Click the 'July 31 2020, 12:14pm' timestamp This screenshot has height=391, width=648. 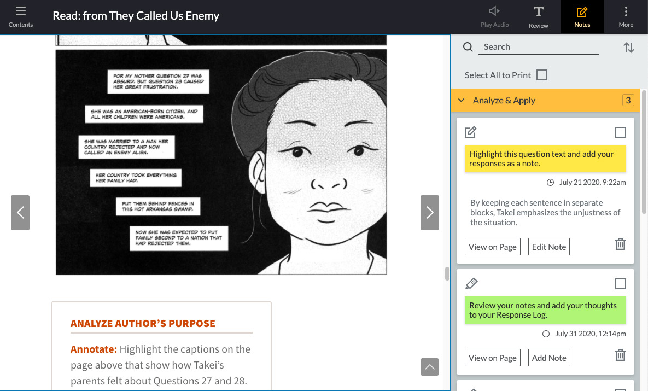(x=590, y=334)
